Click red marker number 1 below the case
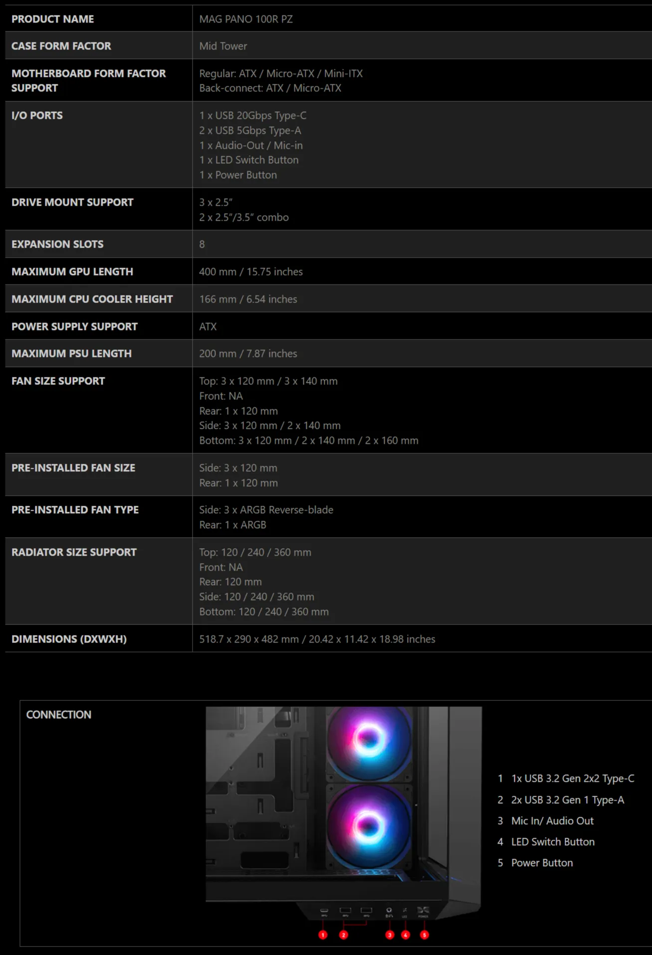 pyautogui.click(x=323, y=935)
